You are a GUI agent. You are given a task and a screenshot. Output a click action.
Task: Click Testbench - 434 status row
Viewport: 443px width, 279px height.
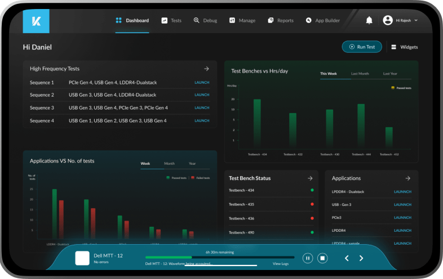tap(271, 191)
